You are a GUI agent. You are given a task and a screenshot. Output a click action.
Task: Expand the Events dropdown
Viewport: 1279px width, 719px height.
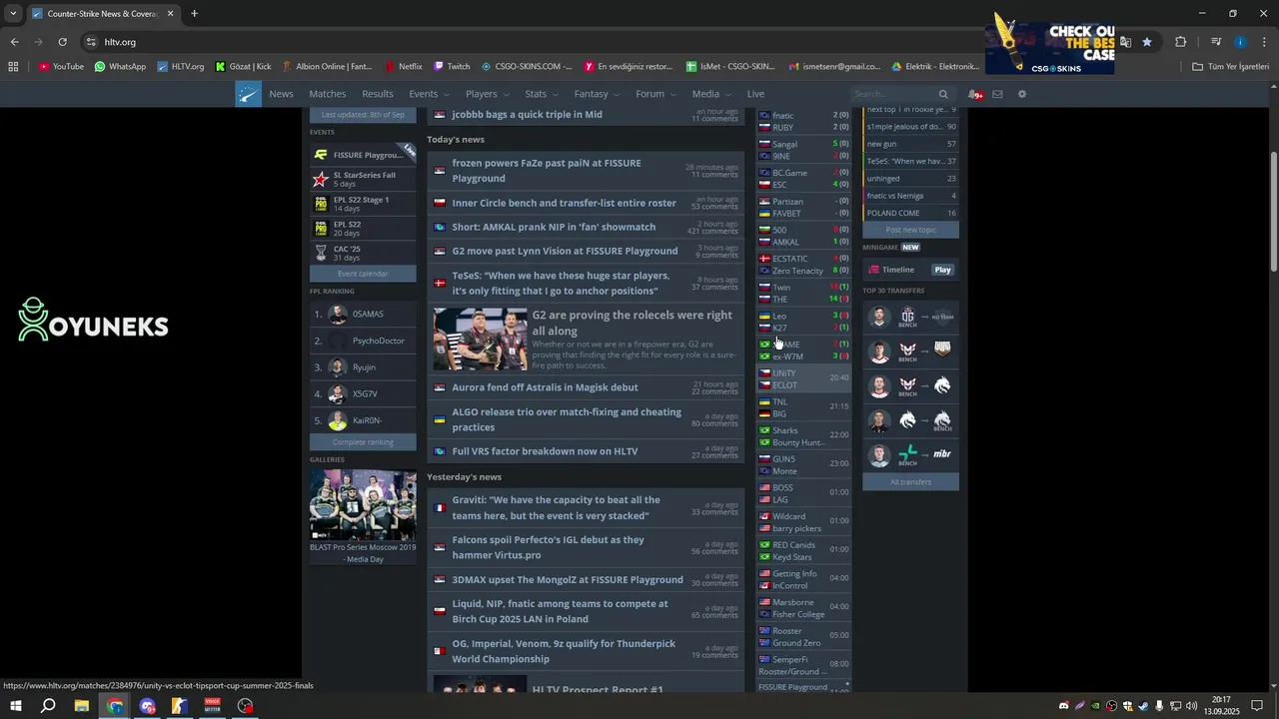click(x=430, y=94)
